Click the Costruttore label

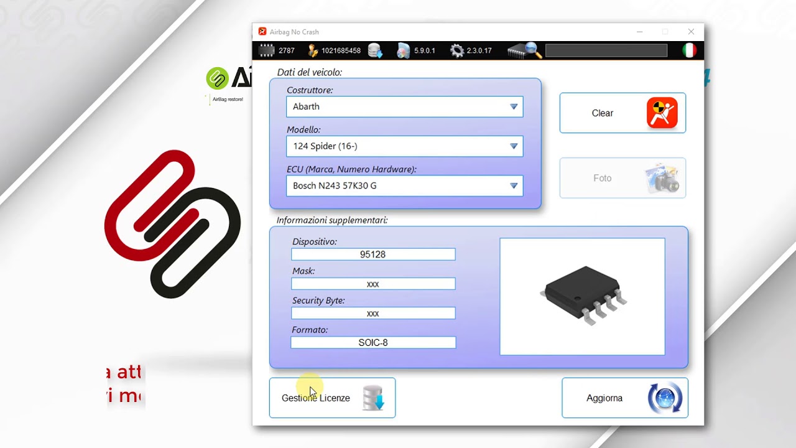310,90
